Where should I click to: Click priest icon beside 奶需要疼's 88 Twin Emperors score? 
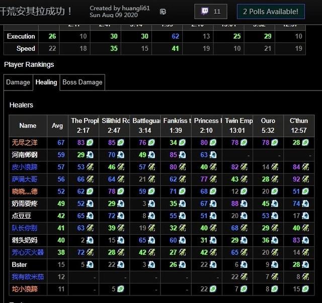pos(244,204)
